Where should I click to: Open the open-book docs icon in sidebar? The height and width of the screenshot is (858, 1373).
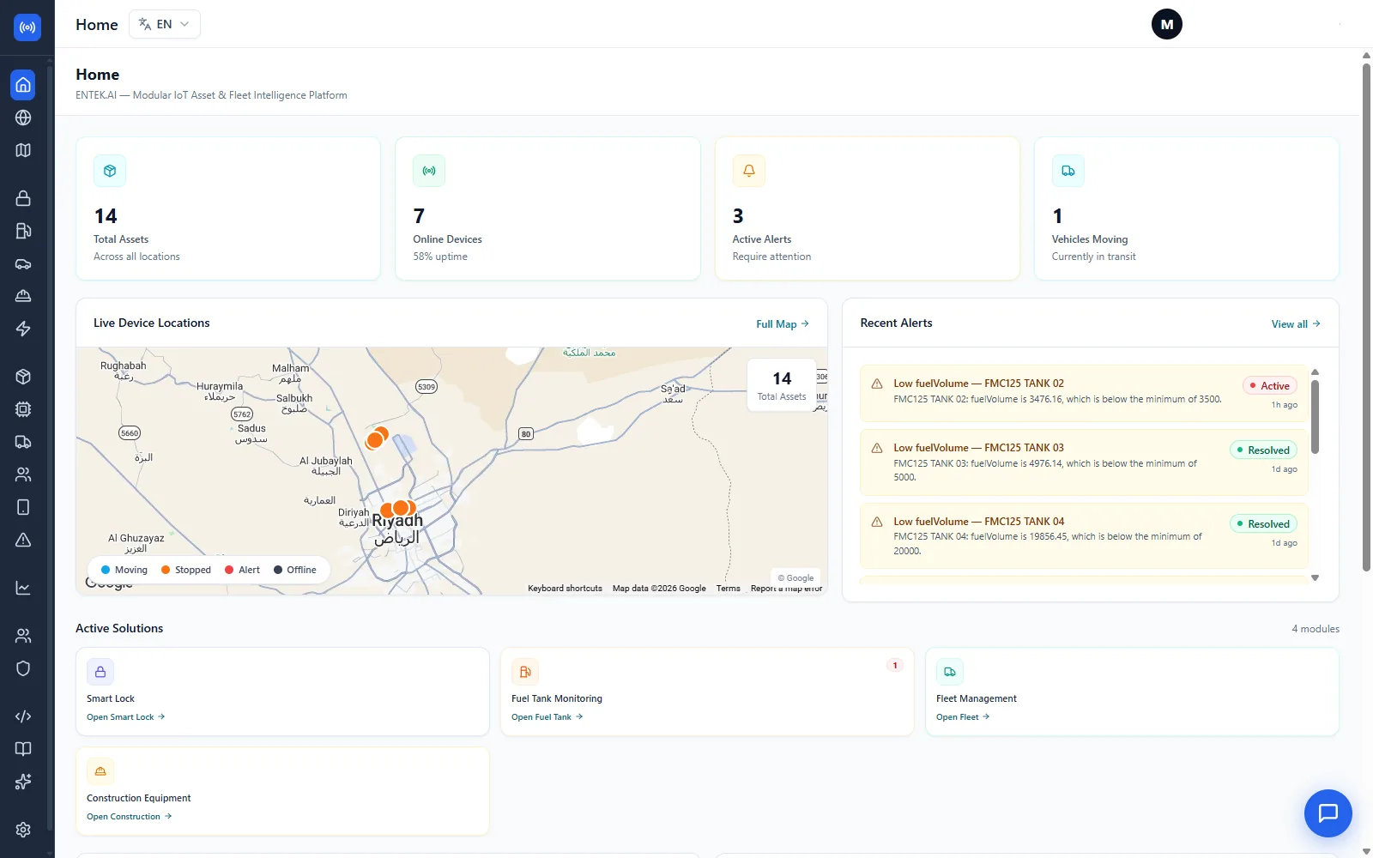(x=23, y=749)
